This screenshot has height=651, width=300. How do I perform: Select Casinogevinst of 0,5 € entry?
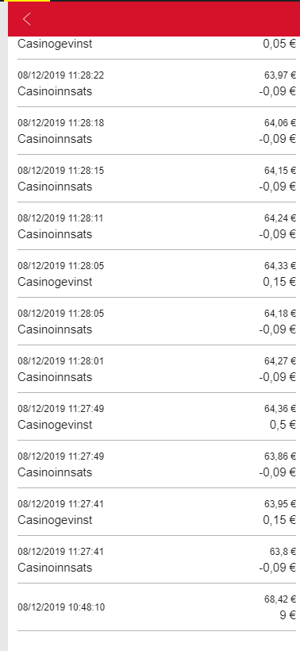tap(157, 417)
